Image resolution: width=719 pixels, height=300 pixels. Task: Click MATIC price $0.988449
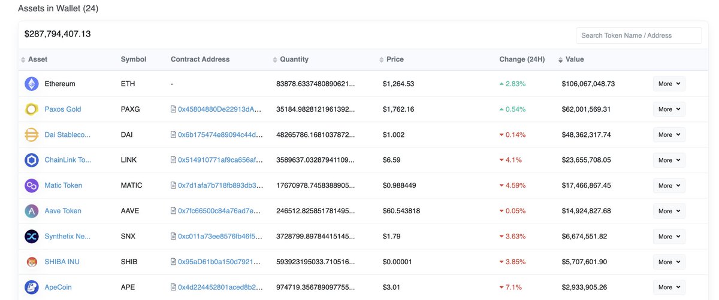click(x=399, y=185)
